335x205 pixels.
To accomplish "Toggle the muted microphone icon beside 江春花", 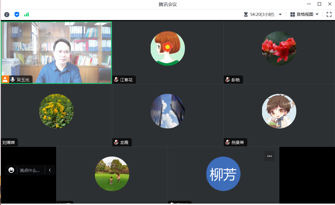I will tap(116, 80).
